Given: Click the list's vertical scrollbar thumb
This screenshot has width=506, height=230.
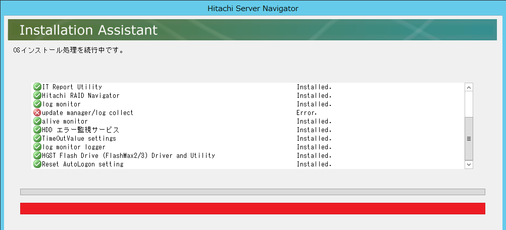Looking at the screenshot, I should 469,139.
